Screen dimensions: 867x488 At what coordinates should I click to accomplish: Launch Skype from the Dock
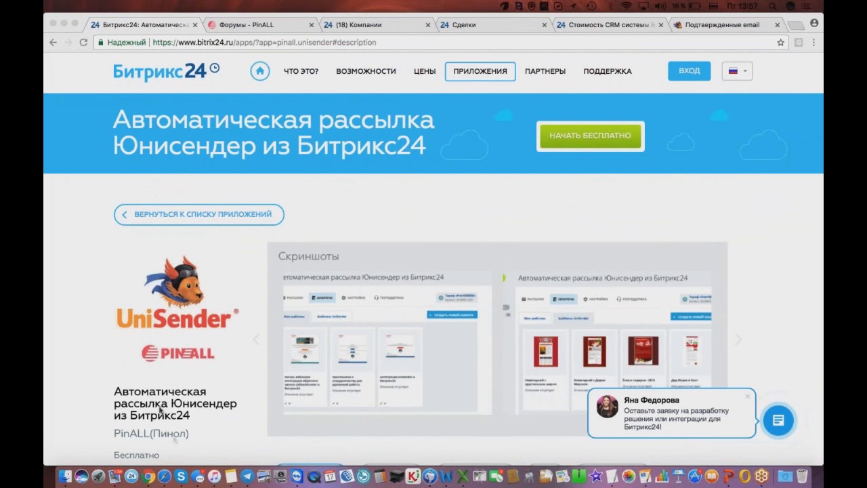[181, 476]
